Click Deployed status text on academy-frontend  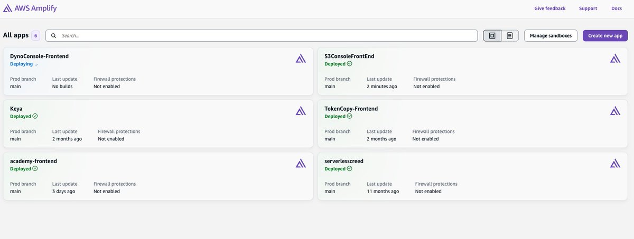[21, 169]
